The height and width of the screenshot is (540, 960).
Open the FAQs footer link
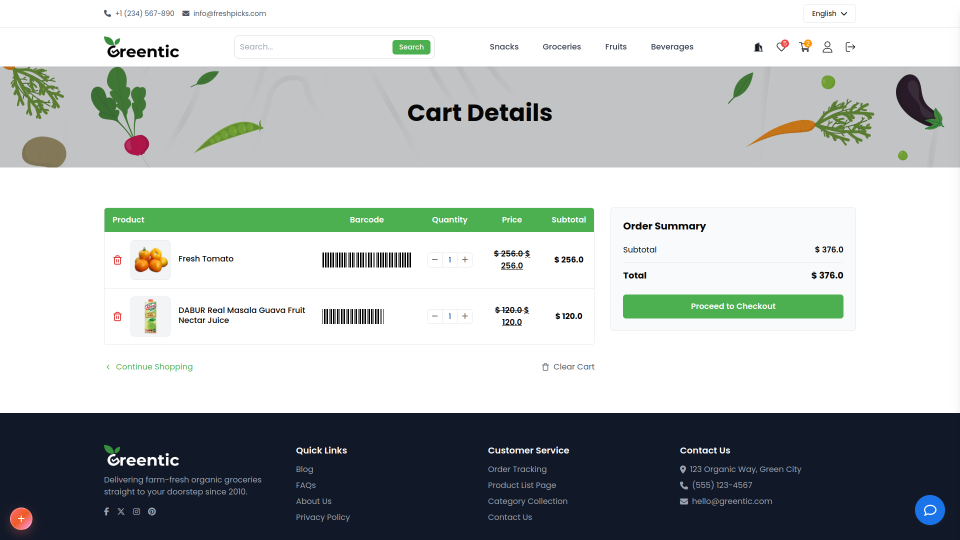point(306,485)
